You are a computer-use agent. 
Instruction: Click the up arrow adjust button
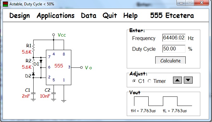(177, 80)
